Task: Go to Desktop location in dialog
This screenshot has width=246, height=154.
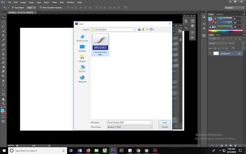Action: click(82, 49)
